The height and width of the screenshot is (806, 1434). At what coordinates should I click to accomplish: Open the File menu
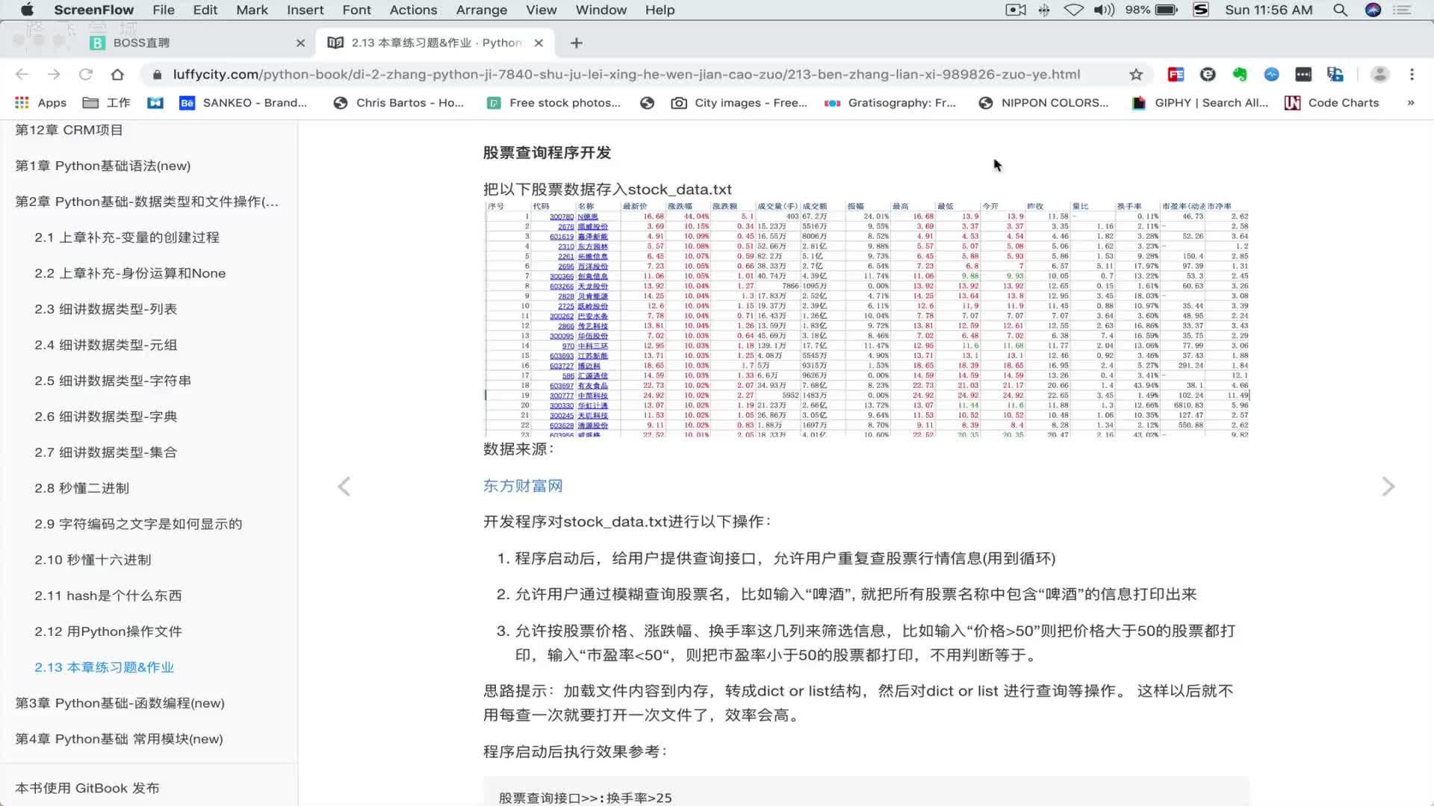point(163,10)
